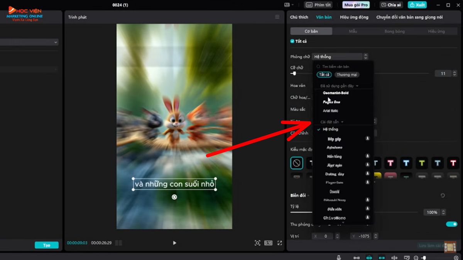Choose the pink T text style preset
Viewport: 463px width, 260px height.
[x=390, y=163]
